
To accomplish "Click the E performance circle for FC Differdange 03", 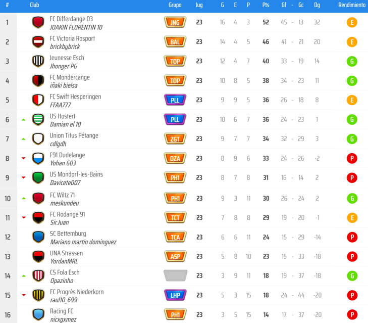I will tap(352, 23).
